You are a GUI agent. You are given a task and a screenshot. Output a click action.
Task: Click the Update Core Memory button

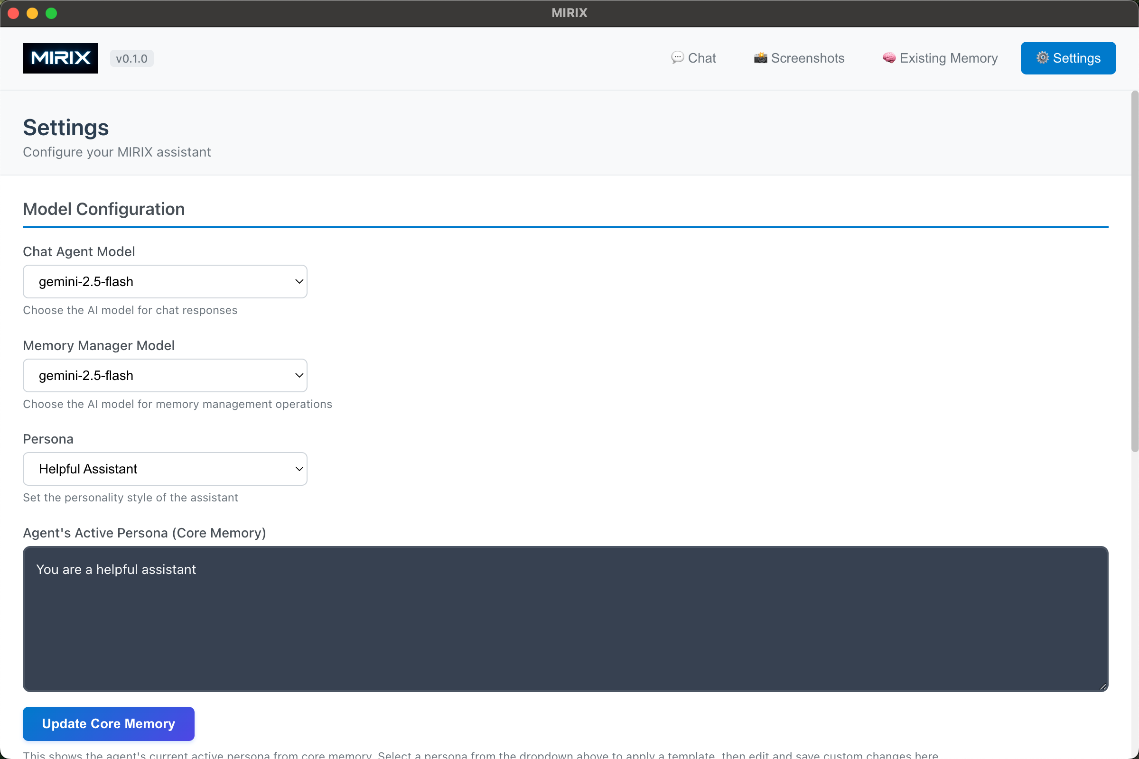pos(109,723)
